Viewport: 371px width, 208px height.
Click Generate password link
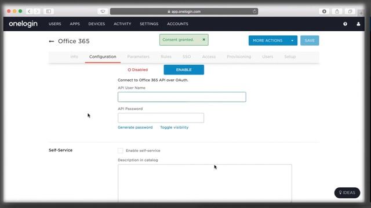pyautogui.click(x=135, y=127)
